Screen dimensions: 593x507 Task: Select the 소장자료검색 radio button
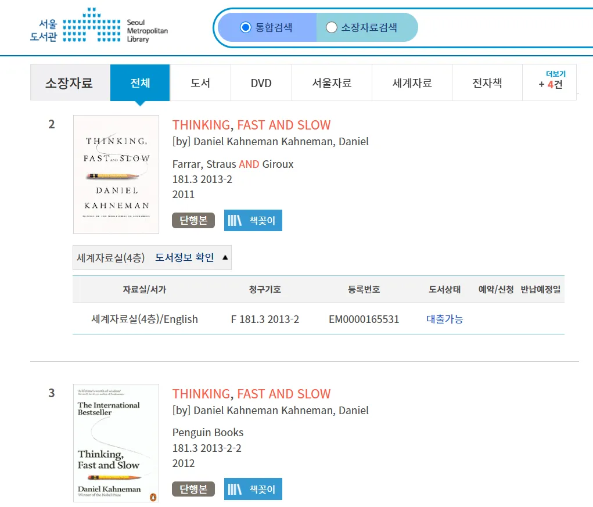pyautogui.click(x=331, y=27)
